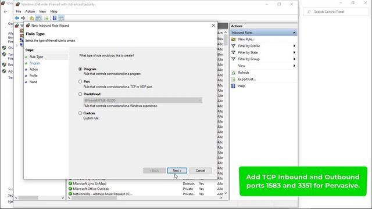Open the View menu
The width and height of the screenshot is (372, 209).
[42, 12]
